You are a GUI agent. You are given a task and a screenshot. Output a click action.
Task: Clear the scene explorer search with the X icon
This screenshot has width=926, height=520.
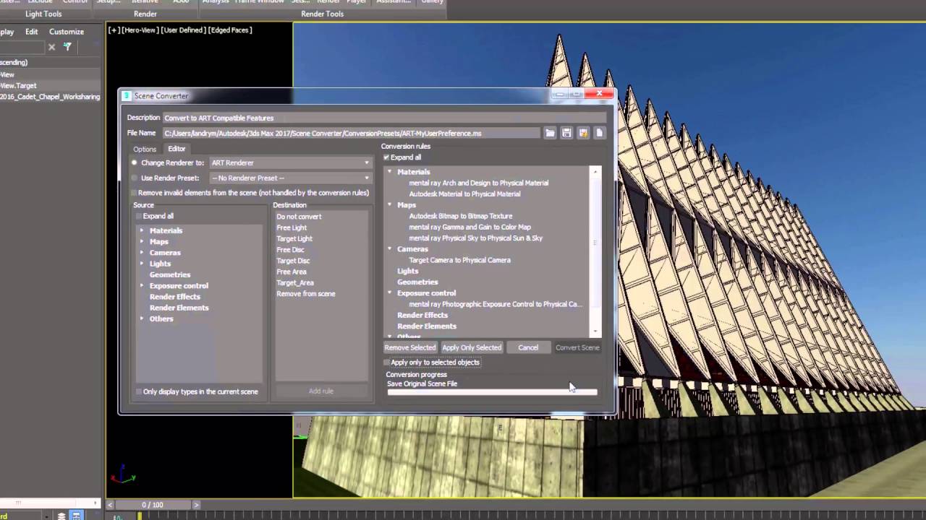coord(51,47)
